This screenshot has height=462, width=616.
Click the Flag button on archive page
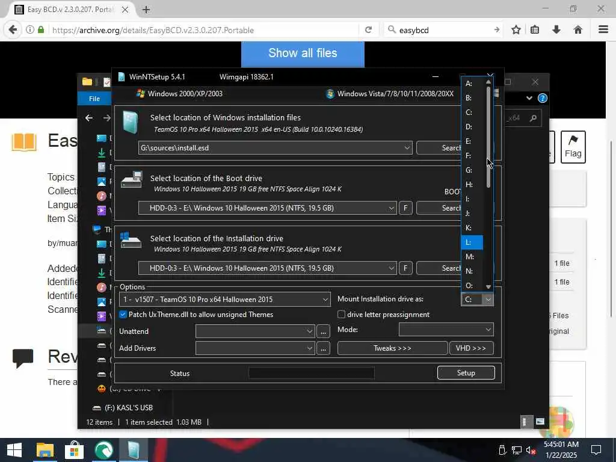coord(573,147)
